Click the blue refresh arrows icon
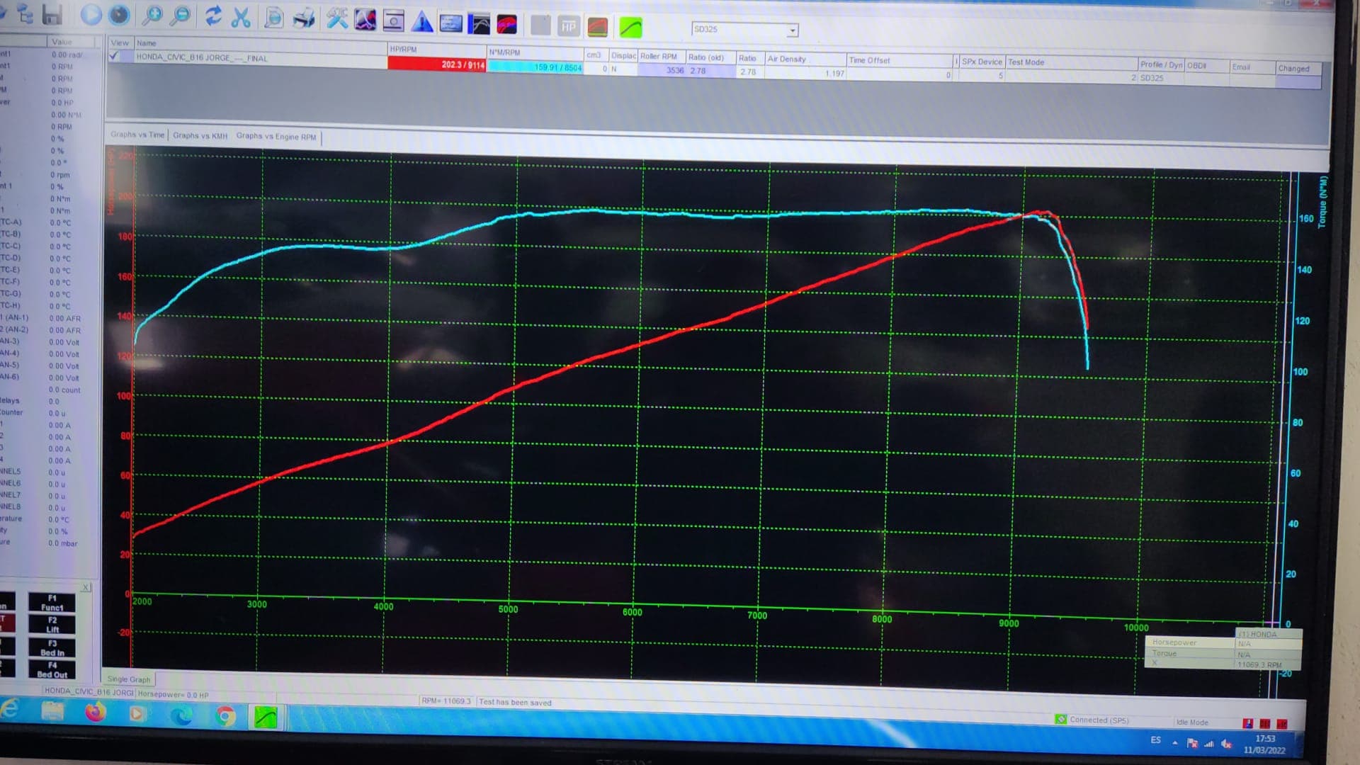This screenshot has width=1360, height=765. (213, 16)
